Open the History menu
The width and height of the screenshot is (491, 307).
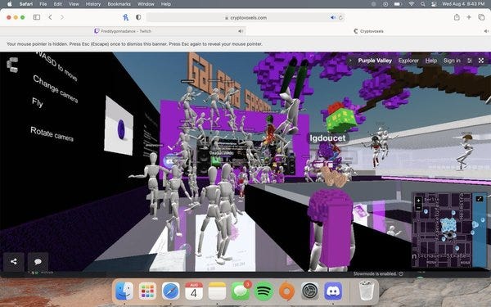pos(93,4)
